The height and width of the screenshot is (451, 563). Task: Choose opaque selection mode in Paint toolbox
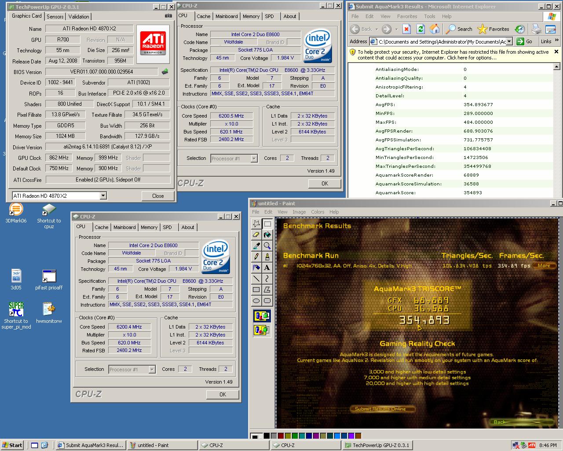tap(262, 316)
